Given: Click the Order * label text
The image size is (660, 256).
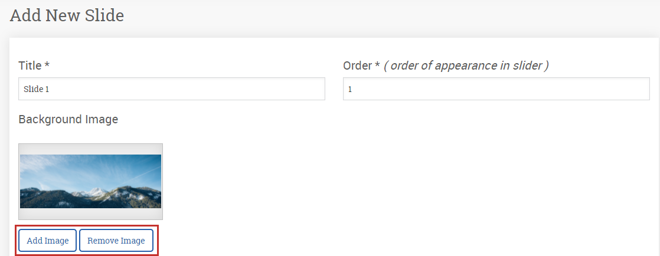Looking at the screenshot, I should (361, 65).
